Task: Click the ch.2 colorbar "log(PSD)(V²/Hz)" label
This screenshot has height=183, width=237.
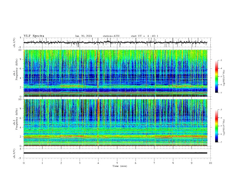Action: [x=224, y=127]
